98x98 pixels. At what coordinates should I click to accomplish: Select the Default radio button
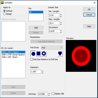[x=4, y=11]
